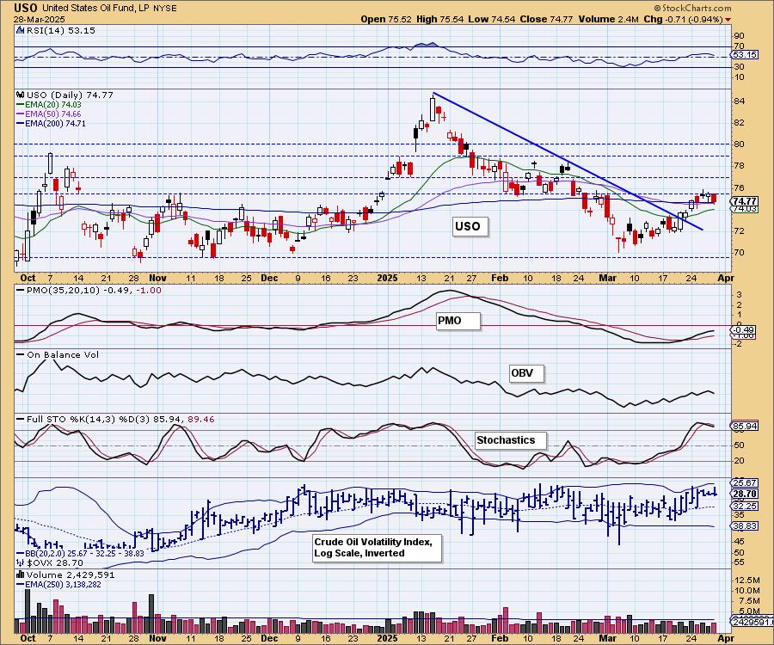Click the EMA(20) 74.03 legend entry

pos(49,105)
